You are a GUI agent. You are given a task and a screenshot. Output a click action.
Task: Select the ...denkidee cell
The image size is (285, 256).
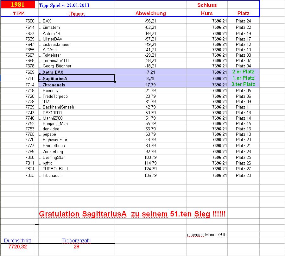coord(77,129)
